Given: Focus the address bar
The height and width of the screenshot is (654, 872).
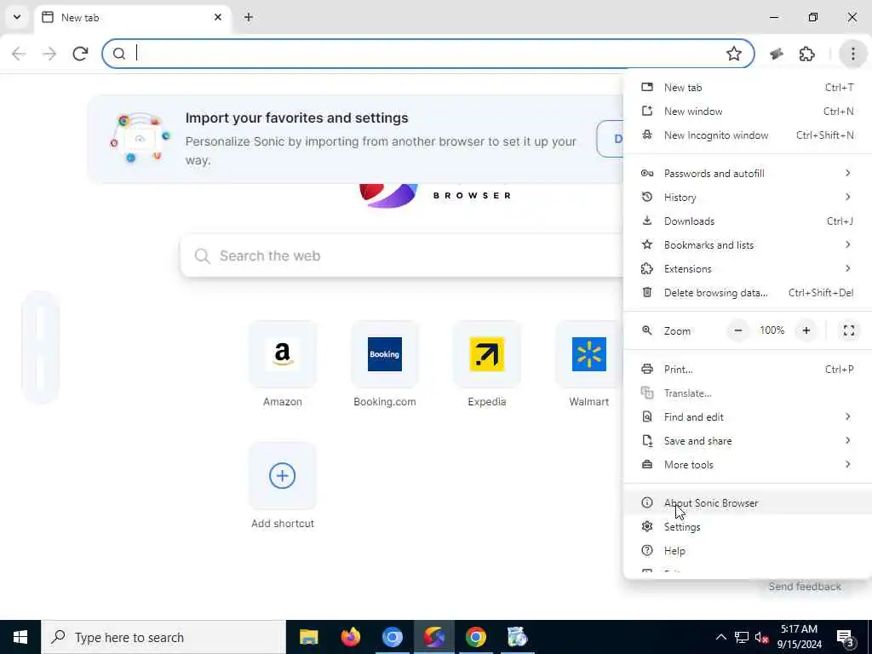Looking at the screenshot, I should click(x=428, y=54).
